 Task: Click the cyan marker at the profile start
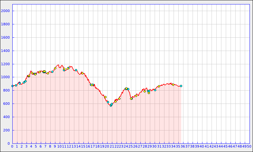(x=12, y=86)
